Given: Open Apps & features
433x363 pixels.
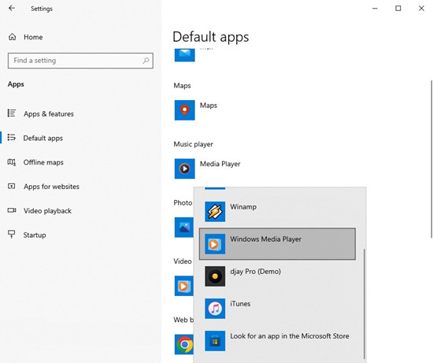Looking at the screenshot, I should (x=49, y=114).
